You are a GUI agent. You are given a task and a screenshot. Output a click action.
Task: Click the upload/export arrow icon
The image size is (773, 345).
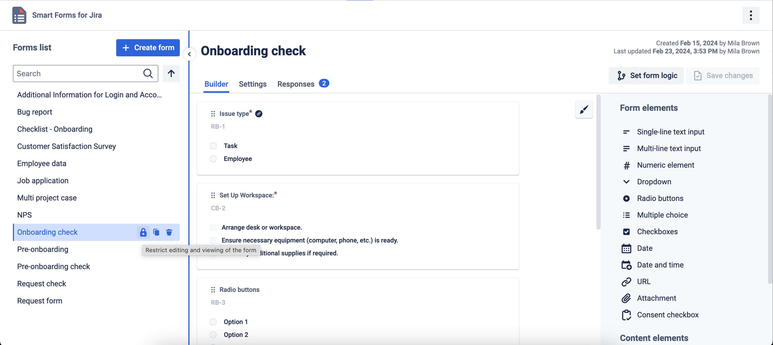[x=172, y=74]
